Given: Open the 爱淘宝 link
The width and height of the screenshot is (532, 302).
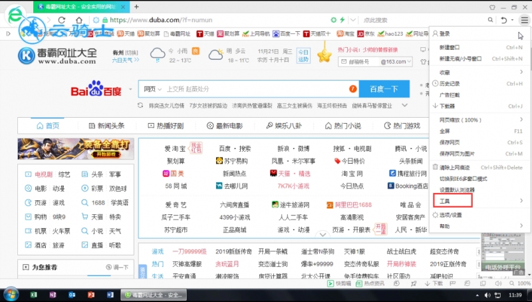Looking at the screenshot, I should pyautogui.click(x=175, y=148).
